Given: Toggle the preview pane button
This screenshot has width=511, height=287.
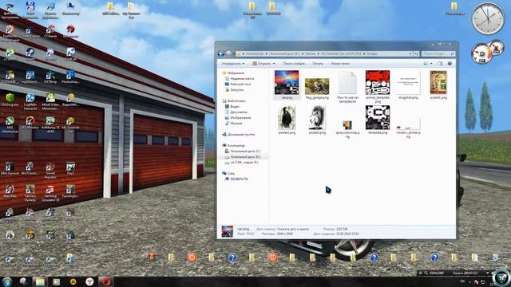Looking at the screenshot, I should [440, 64].
